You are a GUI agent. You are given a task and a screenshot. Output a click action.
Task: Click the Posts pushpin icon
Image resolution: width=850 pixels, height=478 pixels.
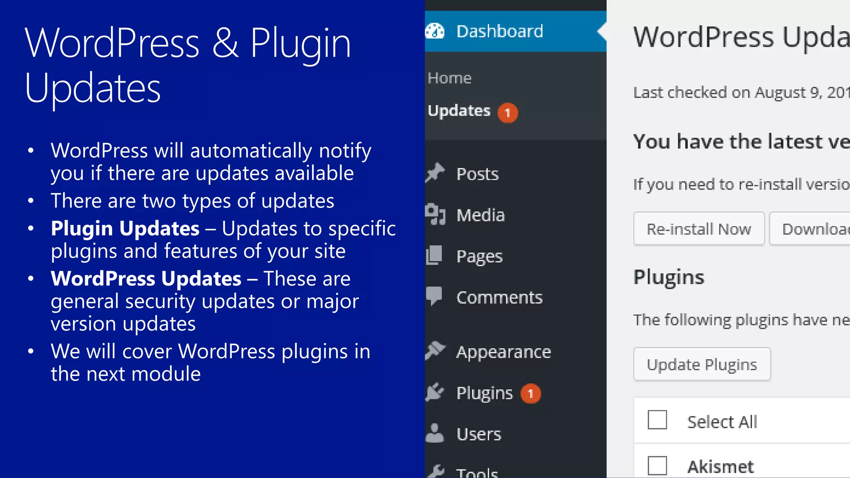coord(435,173)
